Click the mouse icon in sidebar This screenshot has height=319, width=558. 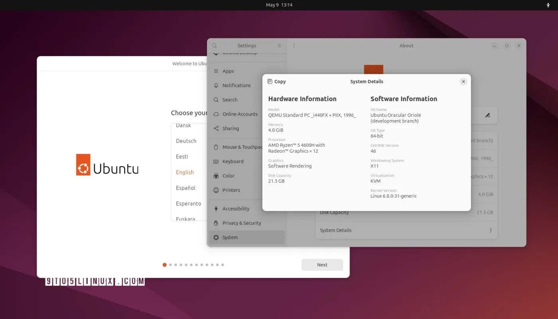tap(216, 147)
